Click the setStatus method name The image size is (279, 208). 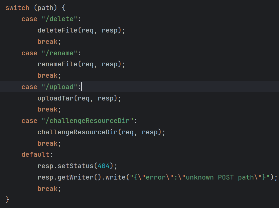click(x=76, y=166)
